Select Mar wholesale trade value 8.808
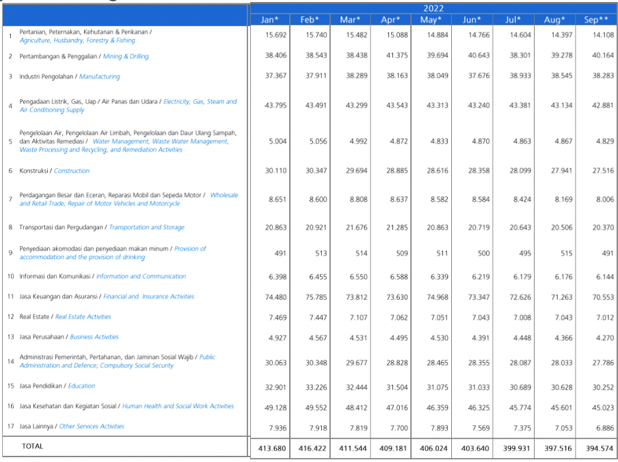Screen dimensions: 618x462 click(359, 200)
